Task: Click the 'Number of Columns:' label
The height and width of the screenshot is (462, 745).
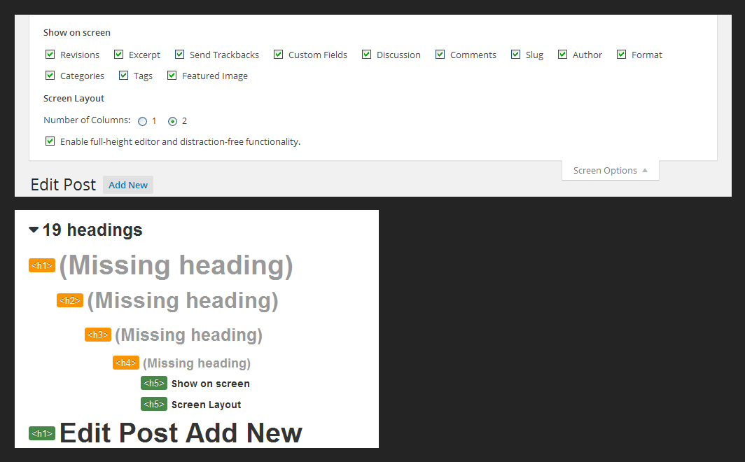Action: (87, 120)
